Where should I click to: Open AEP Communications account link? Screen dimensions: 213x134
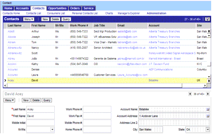tap(160, 69)
